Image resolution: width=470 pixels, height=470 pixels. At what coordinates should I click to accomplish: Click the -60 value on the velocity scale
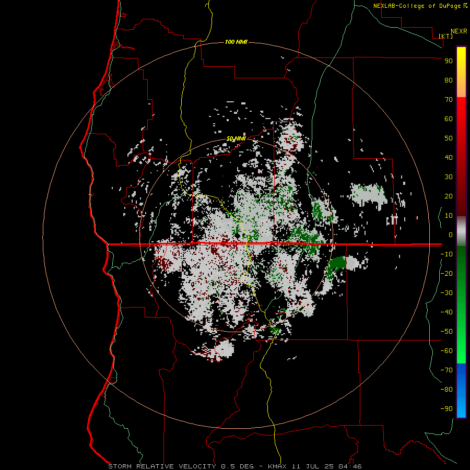coord(446,351)
